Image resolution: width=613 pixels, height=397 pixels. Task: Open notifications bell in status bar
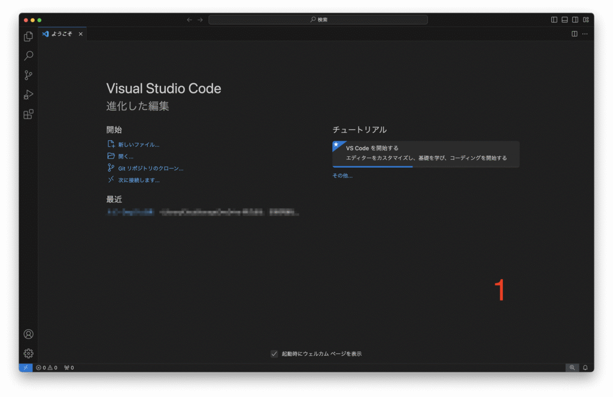pyautogui.click(x=585, y=368)
